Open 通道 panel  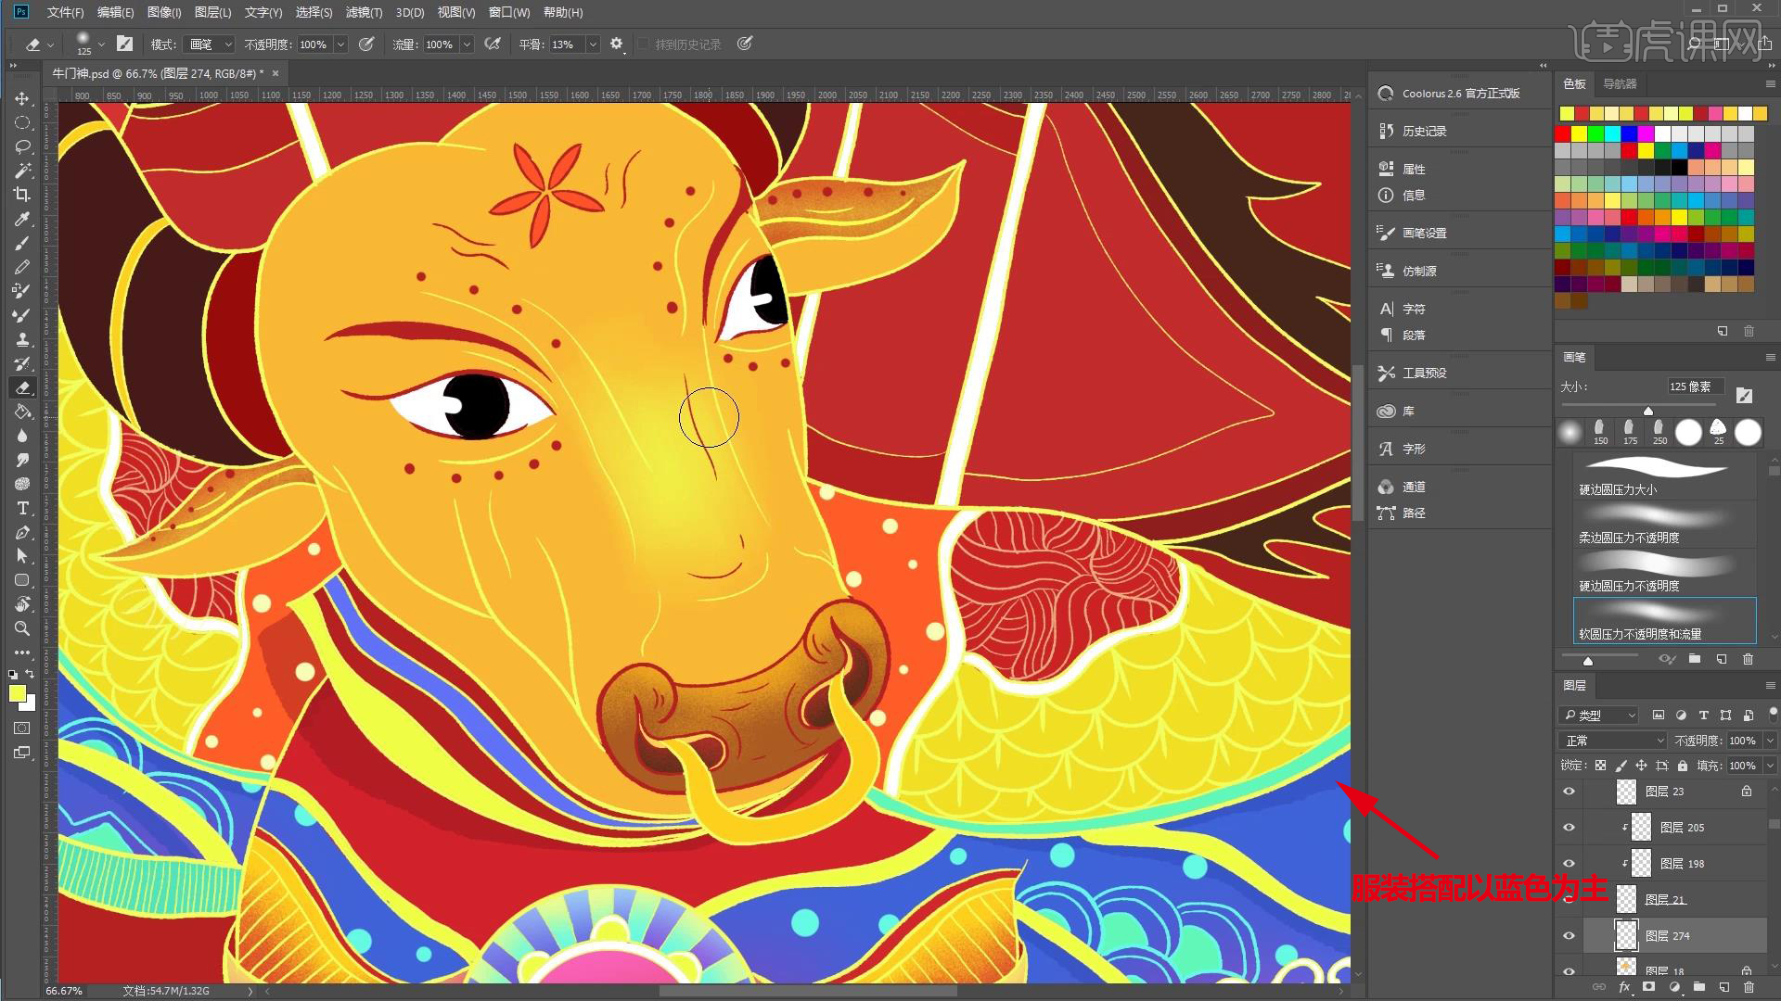click(1414, 488)
